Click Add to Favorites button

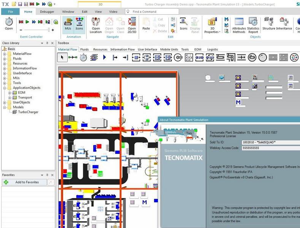24,182
